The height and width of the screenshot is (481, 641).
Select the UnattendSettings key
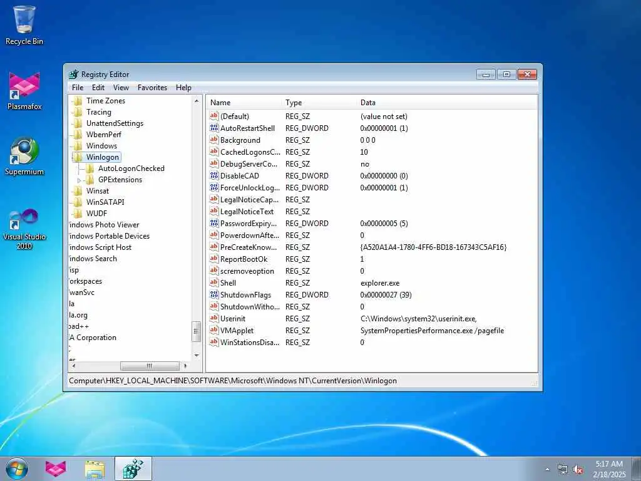(115, 123)
